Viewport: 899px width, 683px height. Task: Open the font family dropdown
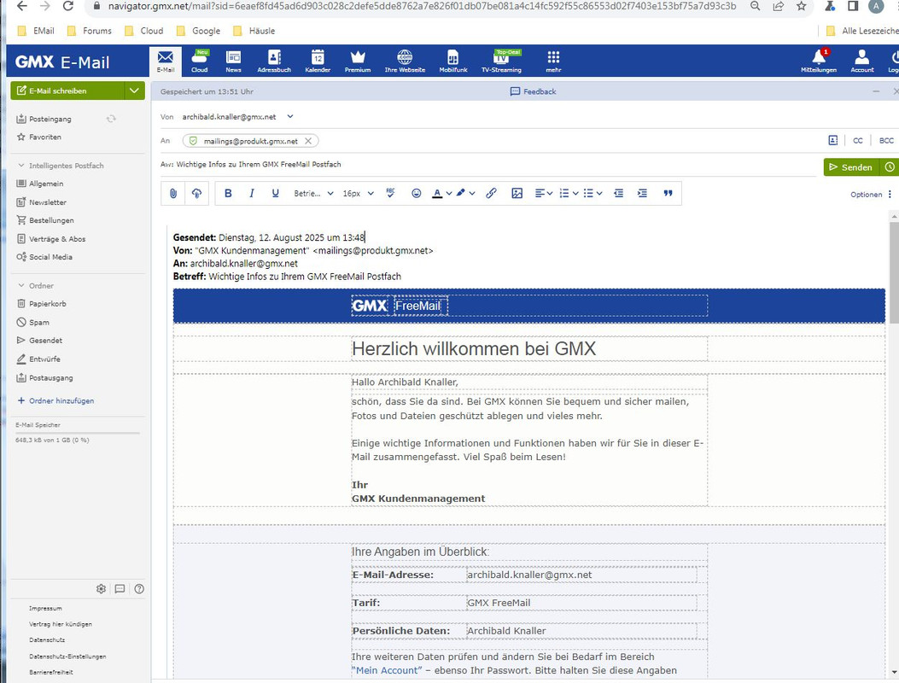point(313,193)
